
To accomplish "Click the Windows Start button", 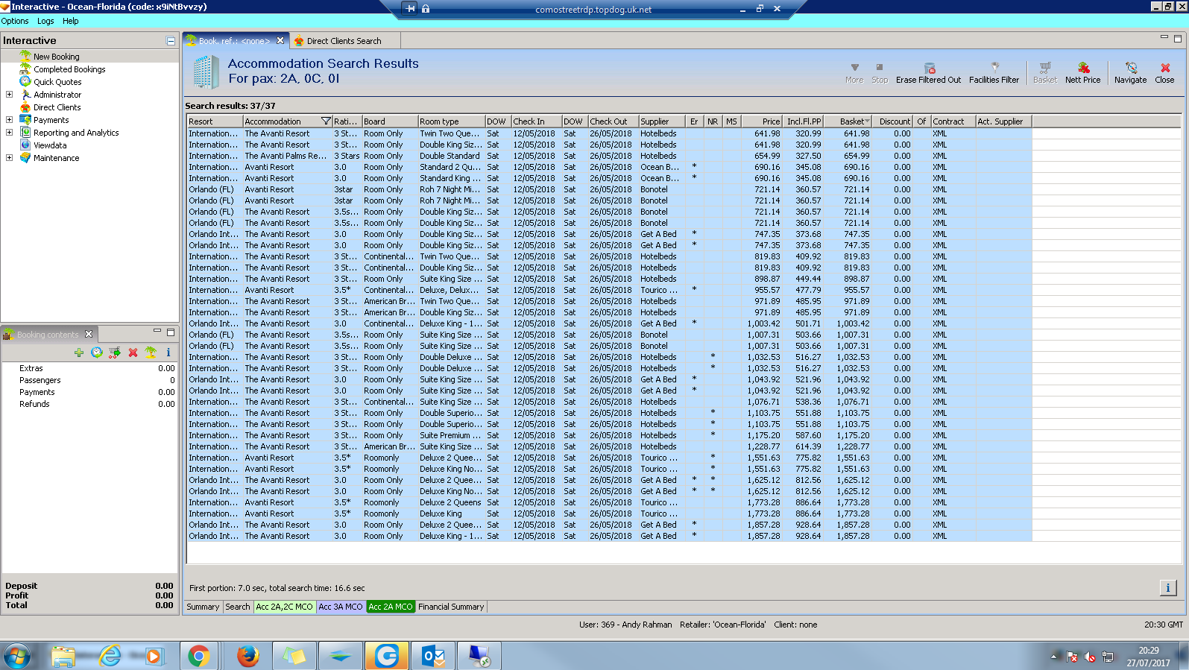I will 16,656.
